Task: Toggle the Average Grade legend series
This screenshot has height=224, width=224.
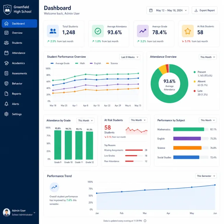Action: click(60, 63)
